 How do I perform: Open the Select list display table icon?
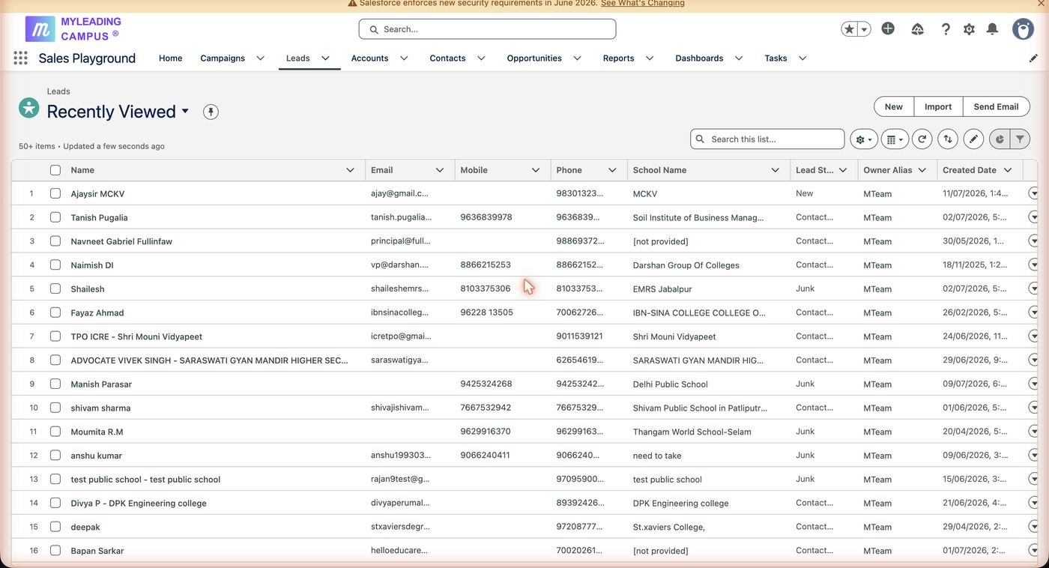coord(895,139)
